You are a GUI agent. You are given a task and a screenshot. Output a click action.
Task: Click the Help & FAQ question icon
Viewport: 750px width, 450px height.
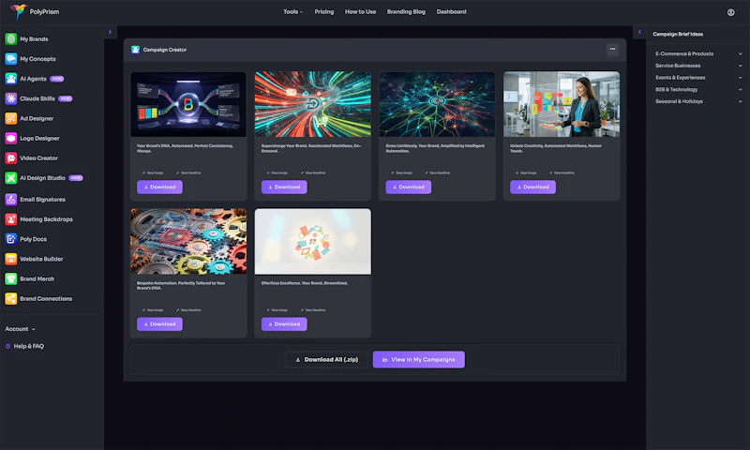(x=7, y=346)
